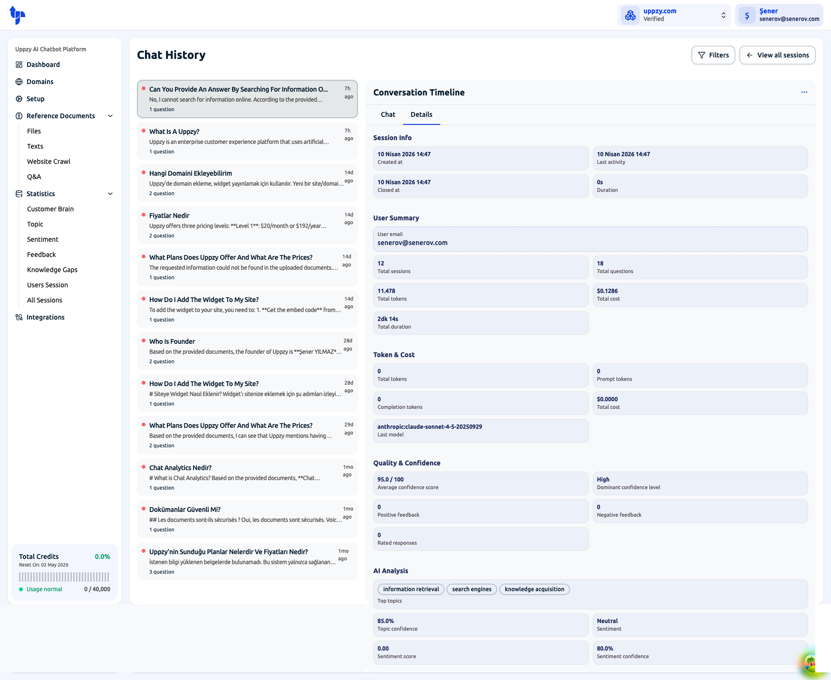This screenshot has width=831, height=680.
Task: Open the 'What Is A Uppzy?' session
Action: pyautogui.click(x=247, y=141)
